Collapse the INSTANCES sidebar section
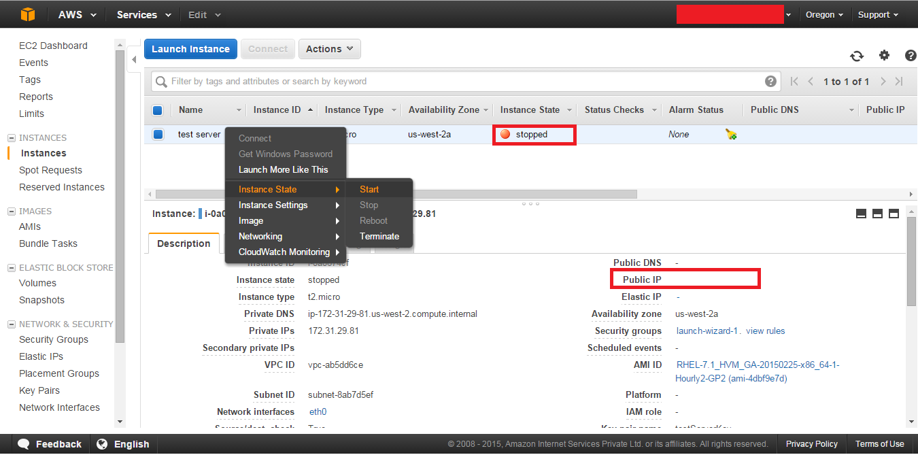Screen dimensions: 918x455 tap(11, 137)
